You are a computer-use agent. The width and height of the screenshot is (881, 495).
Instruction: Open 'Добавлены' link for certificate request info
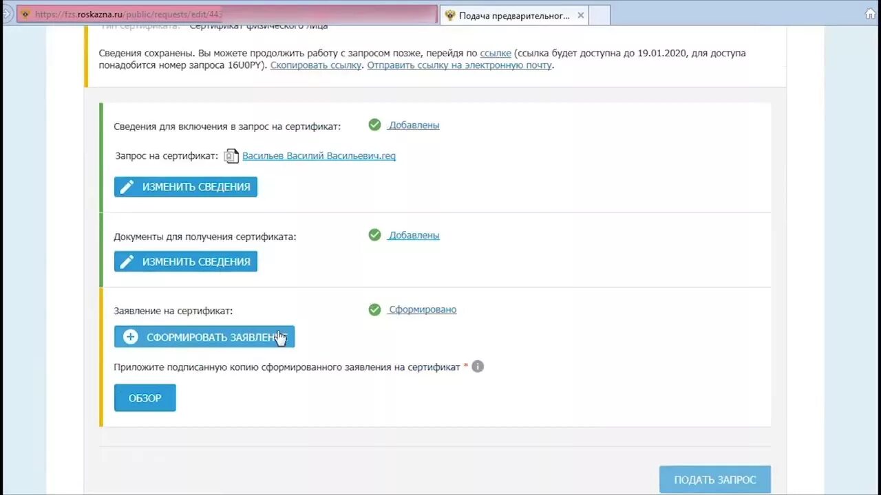(414, 125)
